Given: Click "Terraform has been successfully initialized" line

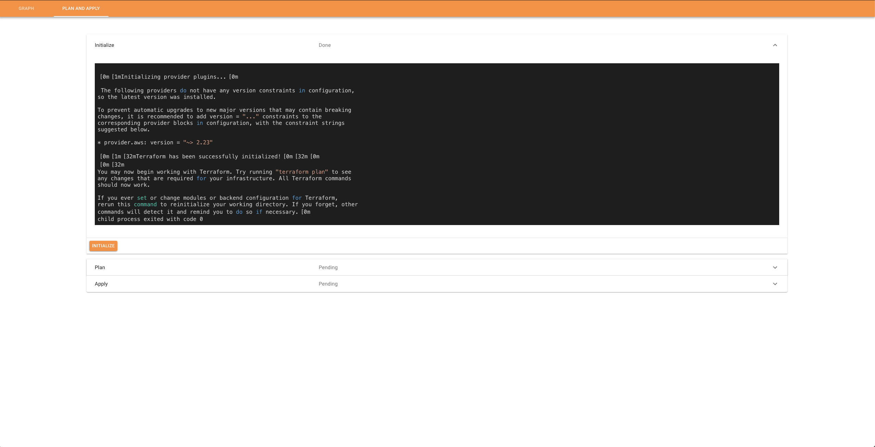Looking at the screenshot, I should pyautogui.click(x=209, y=157).
